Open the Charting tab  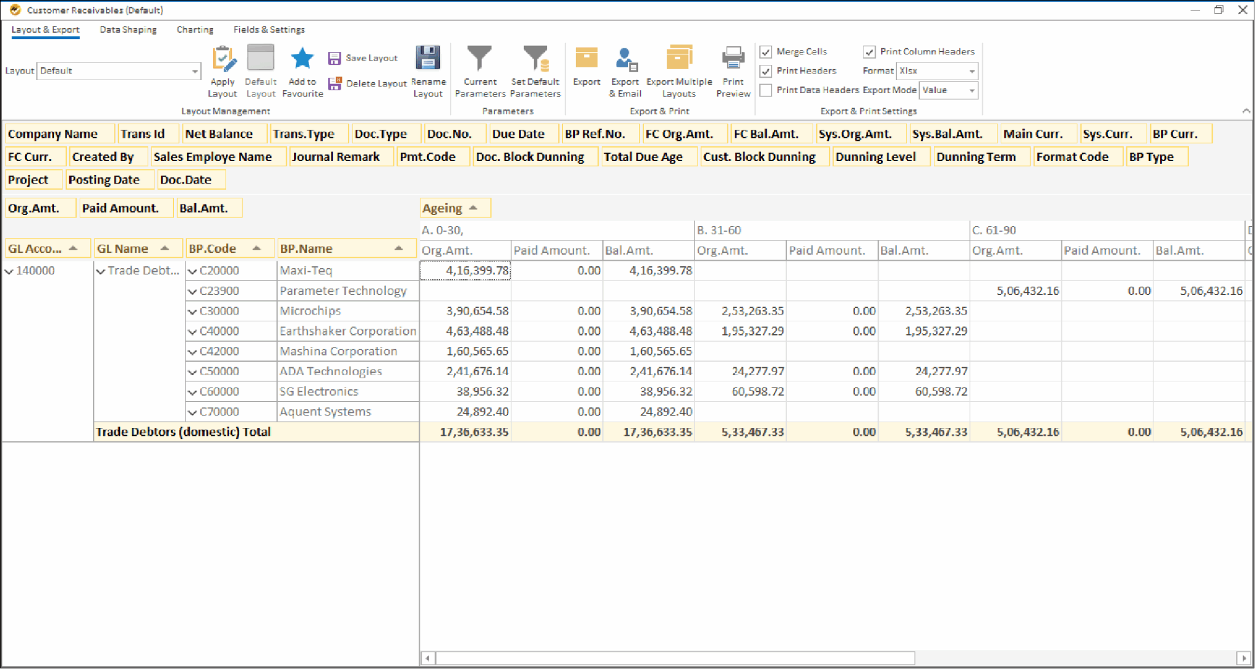[x=195, y=29]
